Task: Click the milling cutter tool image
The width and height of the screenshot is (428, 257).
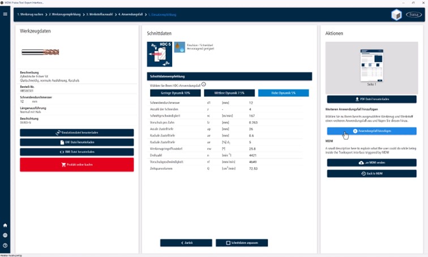Action: (x=40, y=52)
